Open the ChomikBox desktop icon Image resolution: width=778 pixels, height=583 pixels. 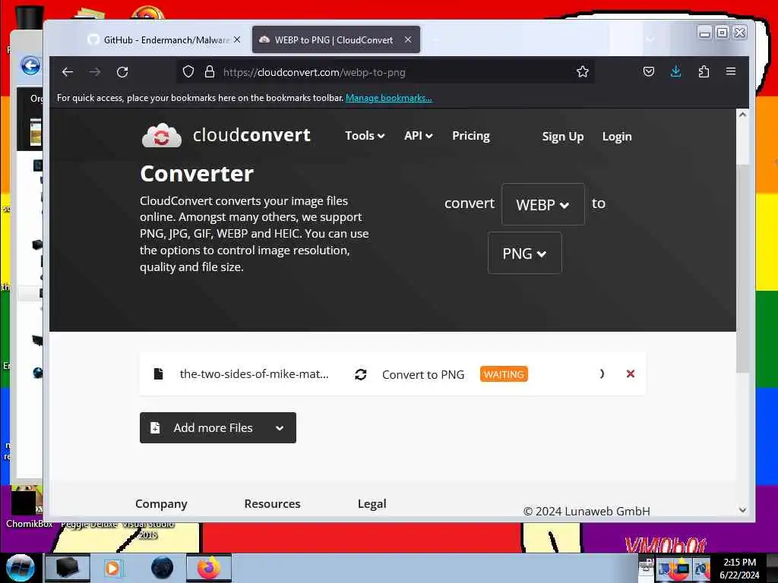[28, 506]
